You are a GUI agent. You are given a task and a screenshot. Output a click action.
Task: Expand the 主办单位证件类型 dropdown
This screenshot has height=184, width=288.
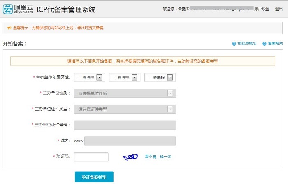(125, 109)
